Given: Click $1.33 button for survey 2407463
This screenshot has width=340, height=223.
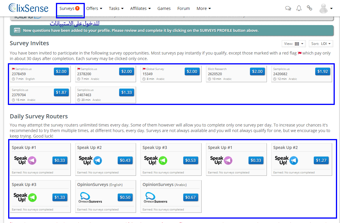Looking at the screenshot, I should click(x=126, y=92).
